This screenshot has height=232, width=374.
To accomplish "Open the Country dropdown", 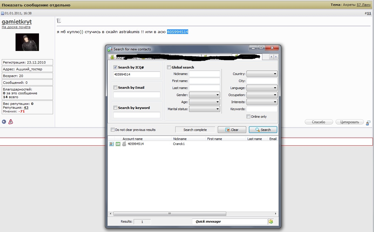I will [262, 74].
